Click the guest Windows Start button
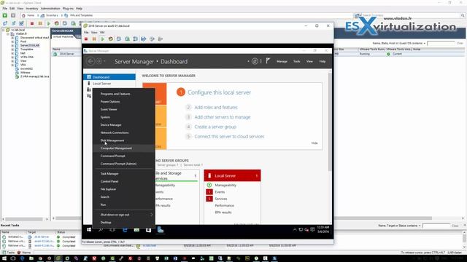 89,230
